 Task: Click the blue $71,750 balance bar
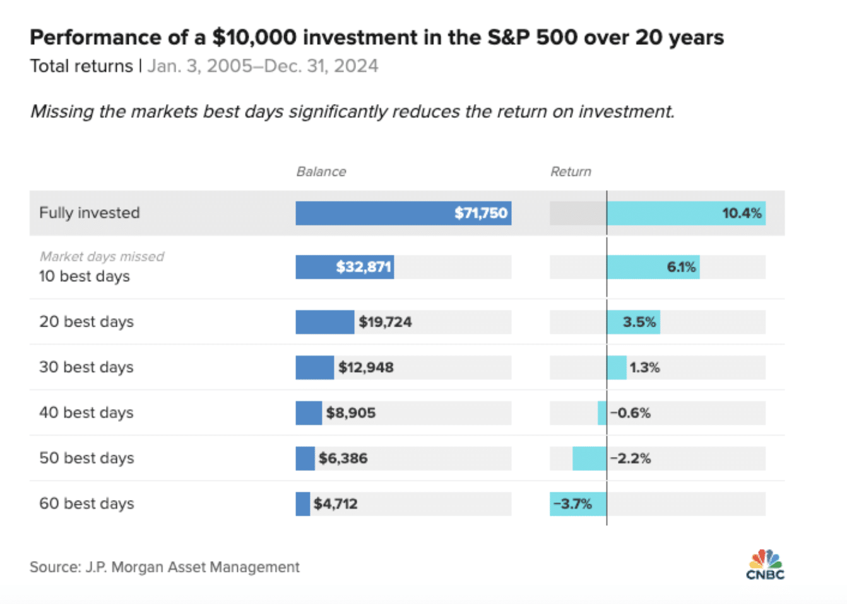[x=403, y=213]
